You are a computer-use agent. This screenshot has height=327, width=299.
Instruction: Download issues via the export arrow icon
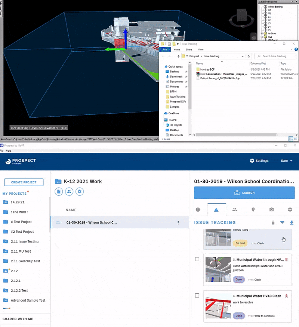point(292,222)
